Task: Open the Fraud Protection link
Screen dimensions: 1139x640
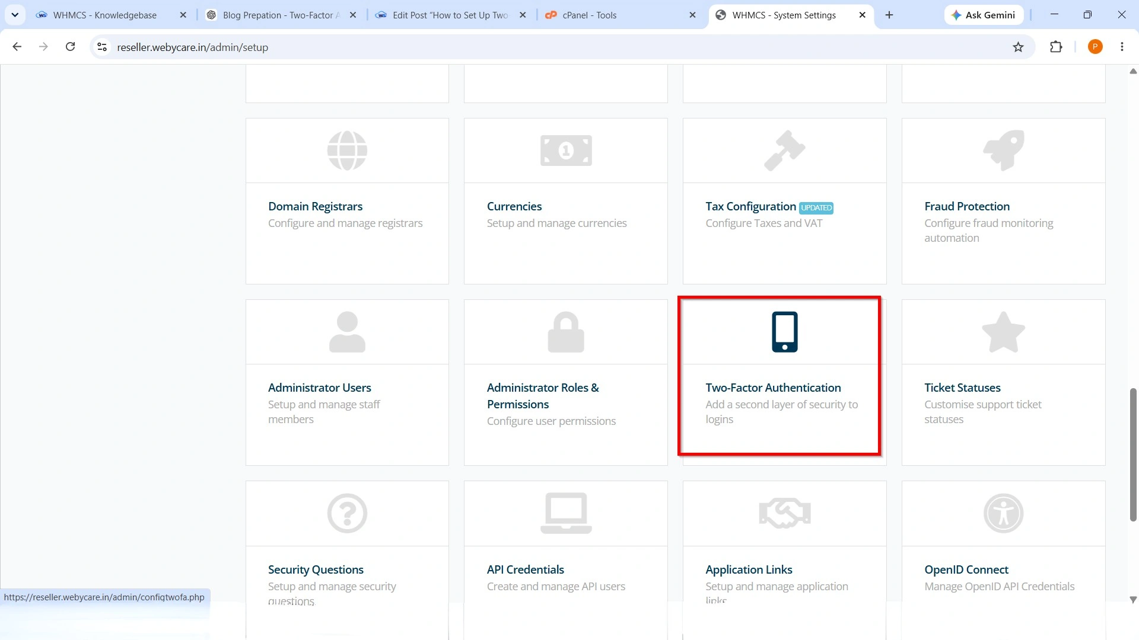Action: pos(966,206)
